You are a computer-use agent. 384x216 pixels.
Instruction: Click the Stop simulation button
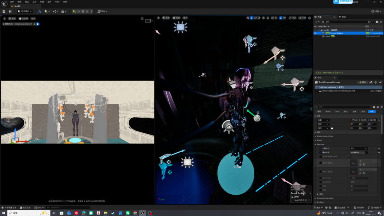(x=83, y=11)
